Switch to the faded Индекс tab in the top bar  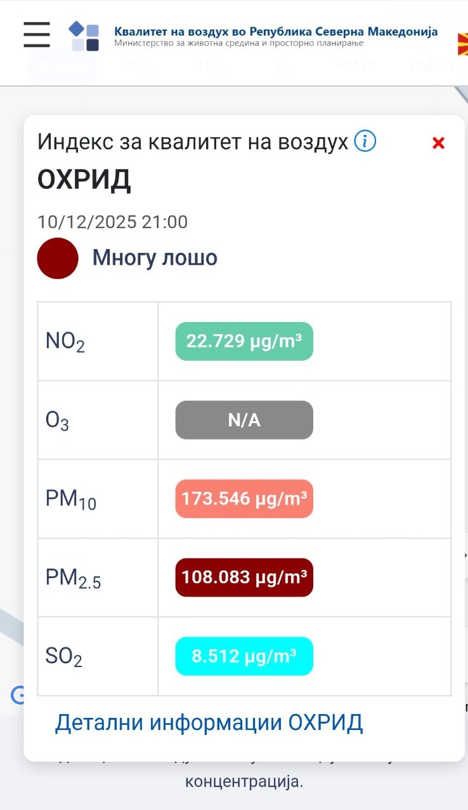coord(61,65)
